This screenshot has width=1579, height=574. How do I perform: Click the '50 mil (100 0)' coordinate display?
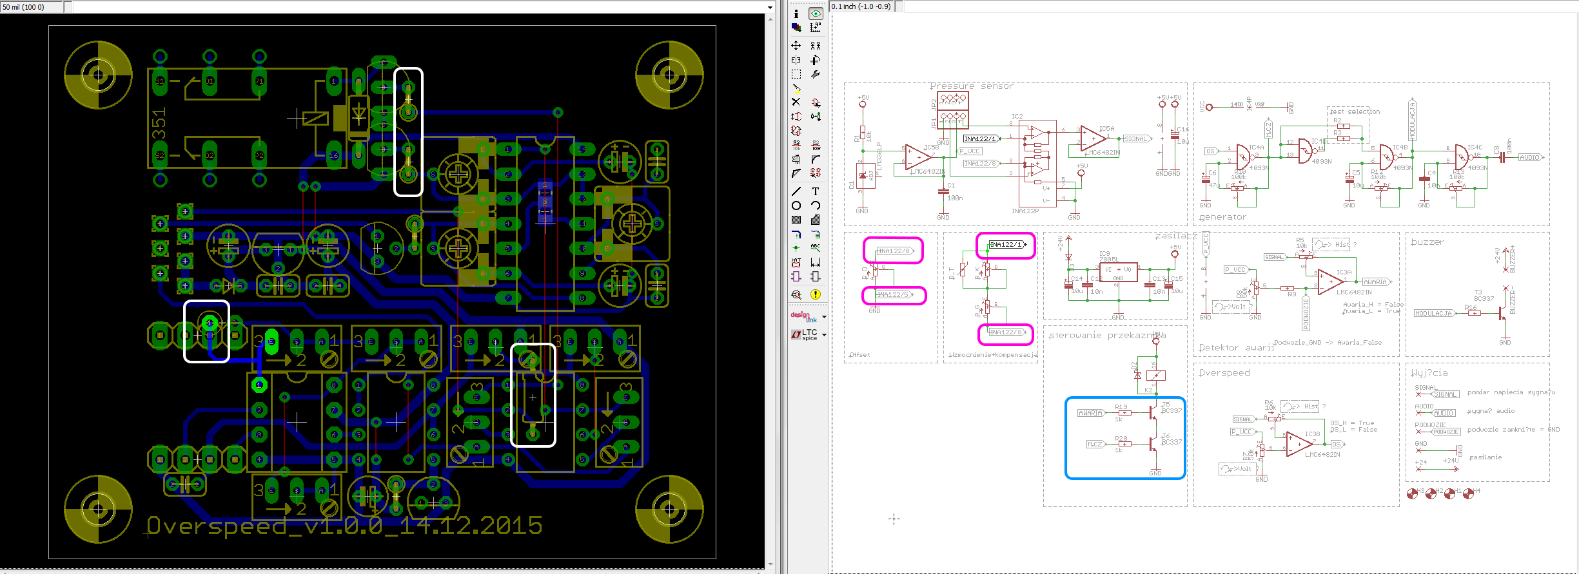32,7
